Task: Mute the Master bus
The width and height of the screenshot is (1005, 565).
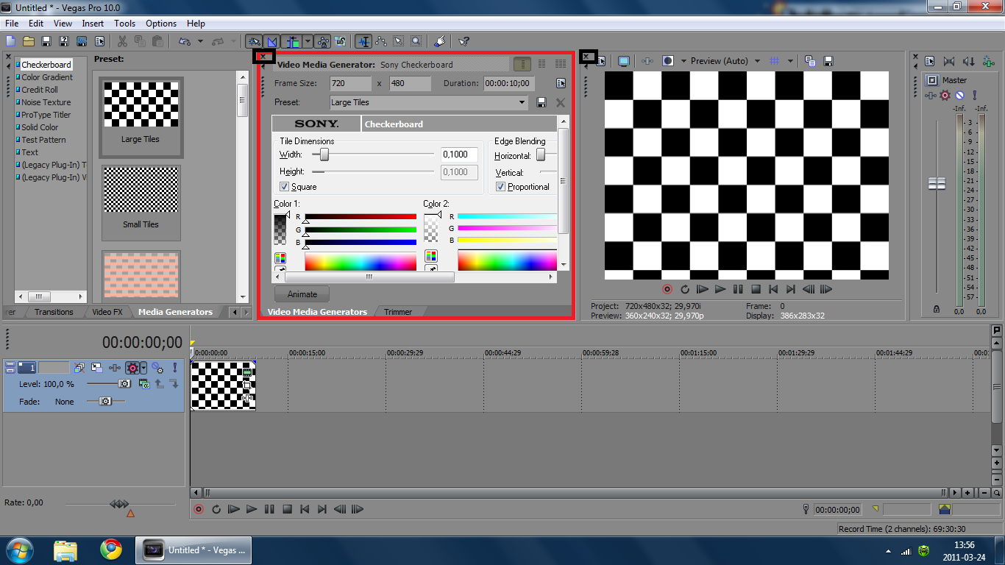Action: coord(959,96)
